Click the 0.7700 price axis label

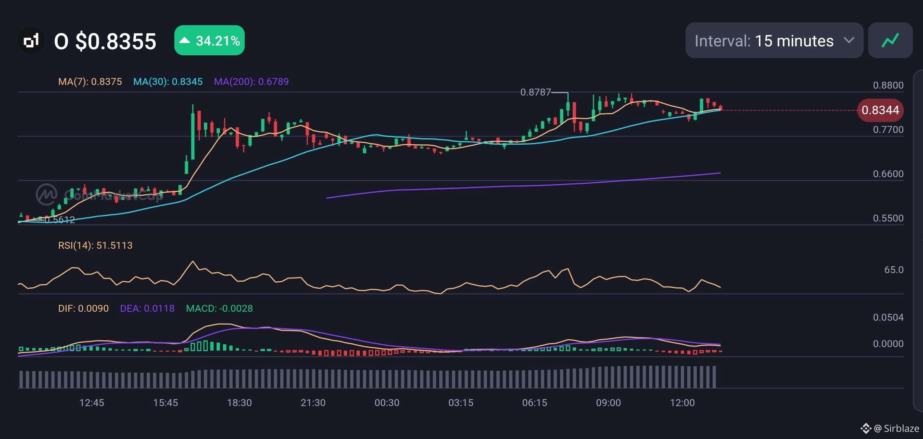coord(888,130)
